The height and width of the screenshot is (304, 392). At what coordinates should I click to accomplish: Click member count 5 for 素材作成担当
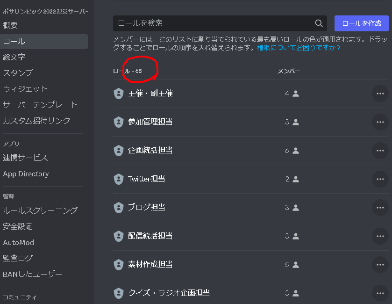tap(287, 265)
